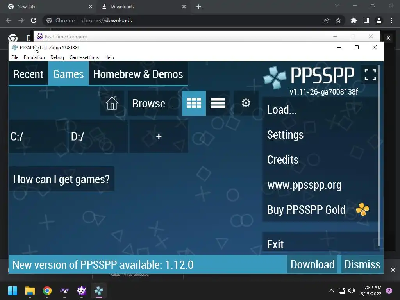Image resolution: width=400 pixels, height=300 pixels.
Task: Switch to the Chrome Downloads tab
Action: coord(143,7)
